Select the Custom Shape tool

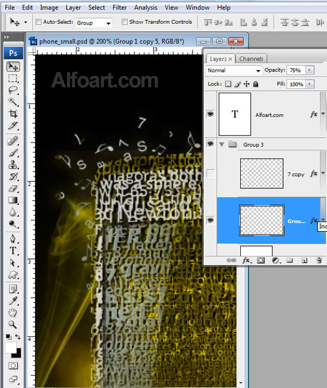coord(12,275)
